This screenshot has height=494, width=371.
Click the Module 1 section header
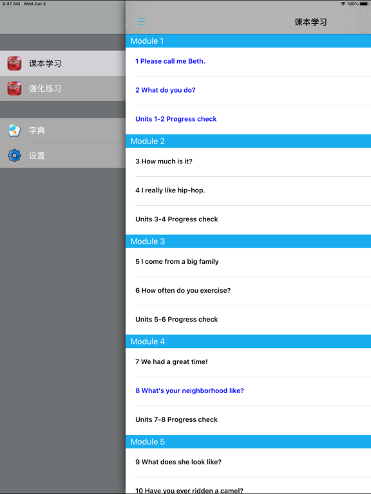248,41
